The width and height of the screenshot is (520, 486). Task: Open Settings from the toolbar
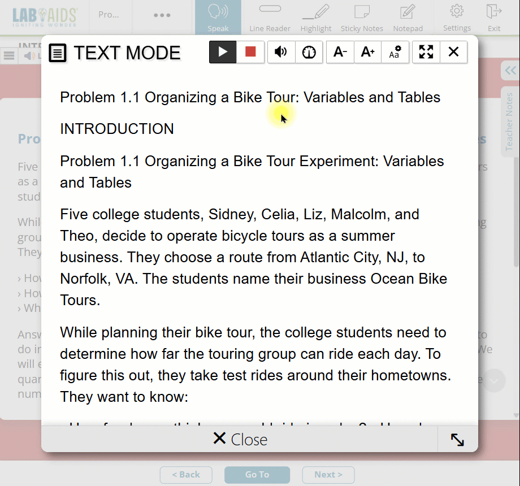(457, 17)
